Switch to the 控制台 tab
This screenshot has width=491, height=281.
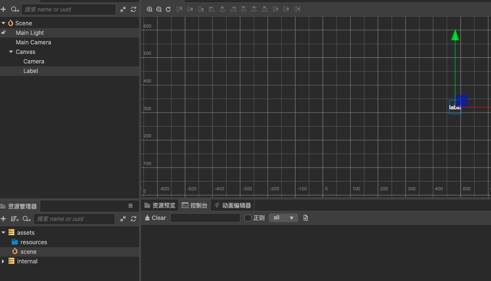[195, 205]
